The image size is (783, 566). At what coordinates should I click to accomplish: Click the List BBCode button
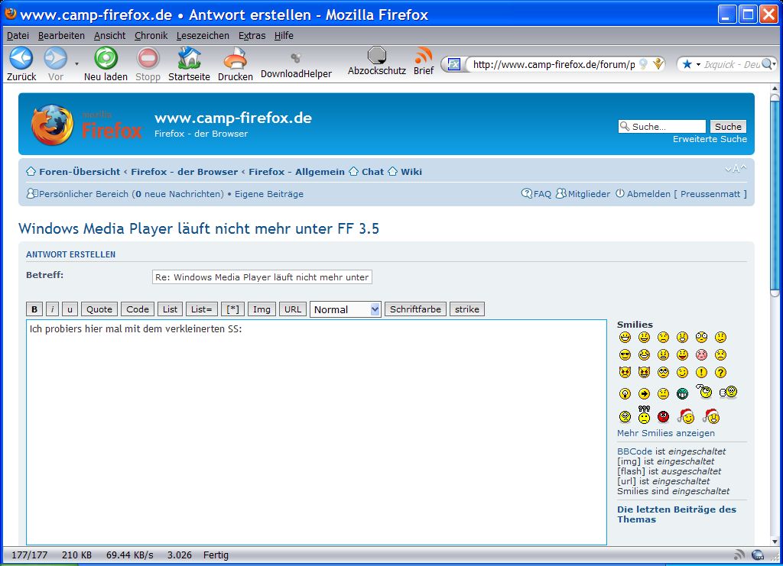171,309
